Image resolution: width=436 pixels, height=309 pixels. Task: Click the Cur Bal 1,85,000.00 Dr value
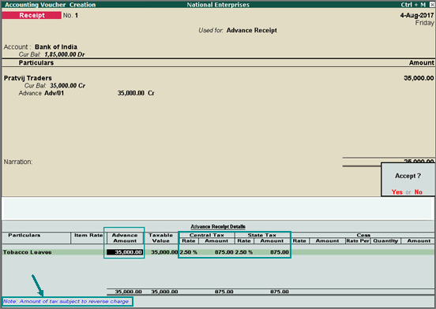(65, 54)
